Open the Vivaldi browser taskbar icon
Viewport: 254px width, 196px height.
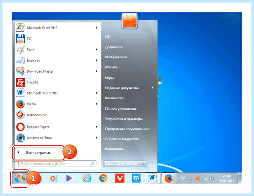[x=120, y=178]
